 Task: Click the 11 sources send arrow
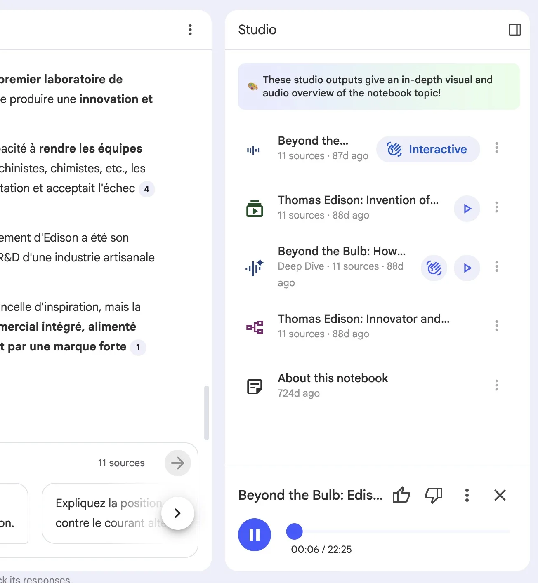tap(177, 463)
